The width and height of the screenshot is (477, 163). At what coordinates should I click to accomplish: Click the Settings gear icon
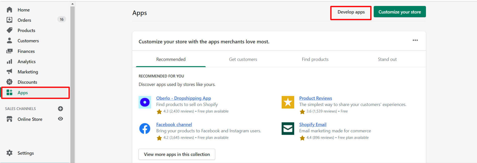[10, 153]
